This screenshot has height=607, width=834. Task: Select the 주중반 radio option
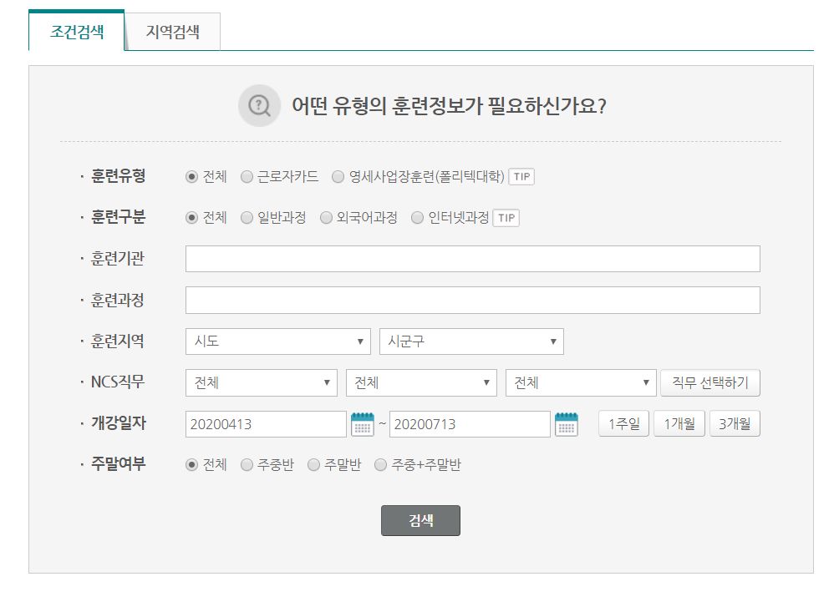tap(247, 465)
